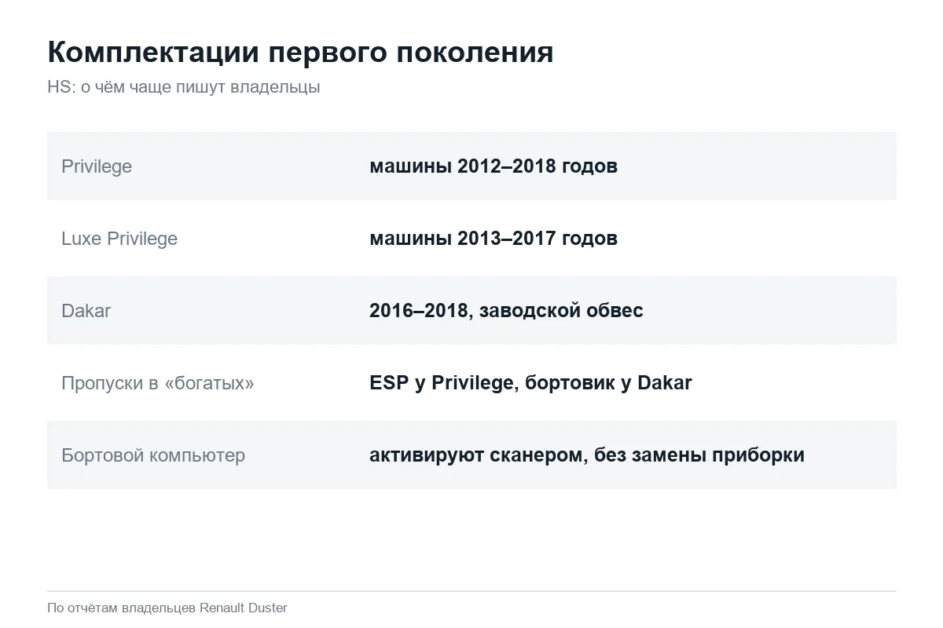
Task: Select the value 'машины 2013–2017 годов'
Action: (494, 239)
